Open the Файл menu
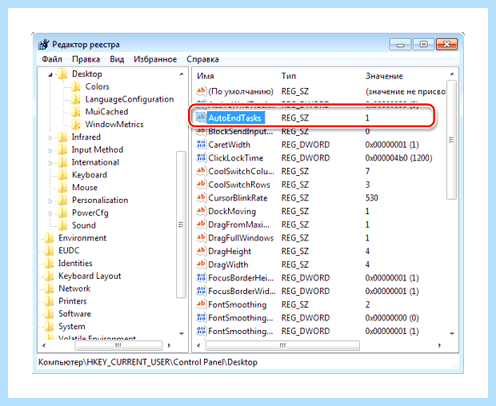 click(x=52, y=59)
